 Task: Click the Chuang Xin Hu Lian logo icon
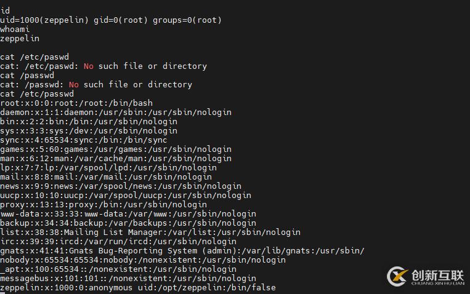(397, 276)
